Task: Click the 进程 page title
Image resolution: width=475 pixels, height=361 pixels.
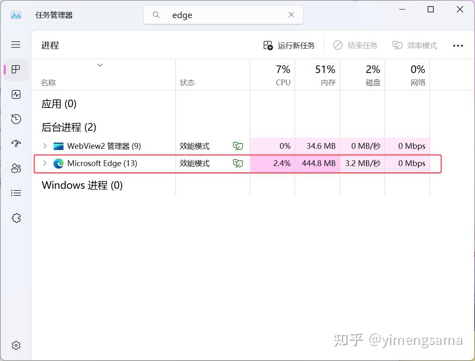Action: (50, 45)
